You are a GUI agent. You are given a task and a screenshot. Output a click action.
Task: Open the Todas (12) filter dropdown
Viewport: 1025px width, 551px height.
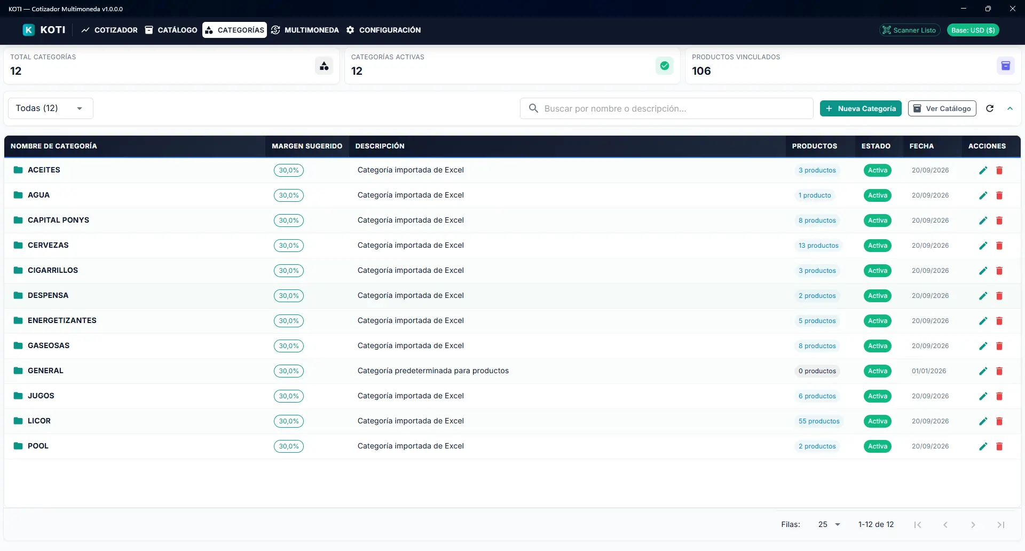coord(51,108)
